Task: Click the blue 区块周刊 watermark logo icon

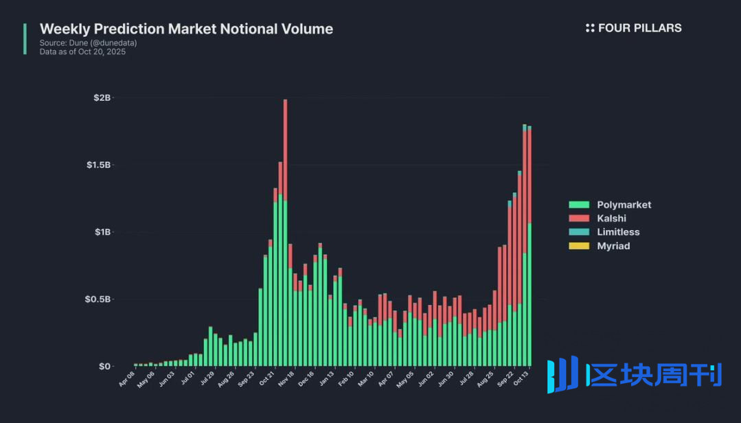Action: 562,375
